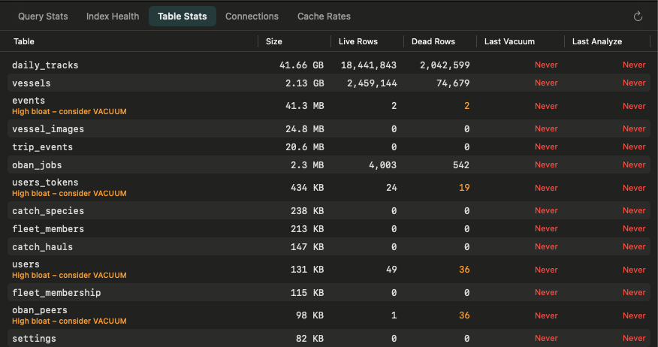Sort by the Table column header

pos(24,41)
